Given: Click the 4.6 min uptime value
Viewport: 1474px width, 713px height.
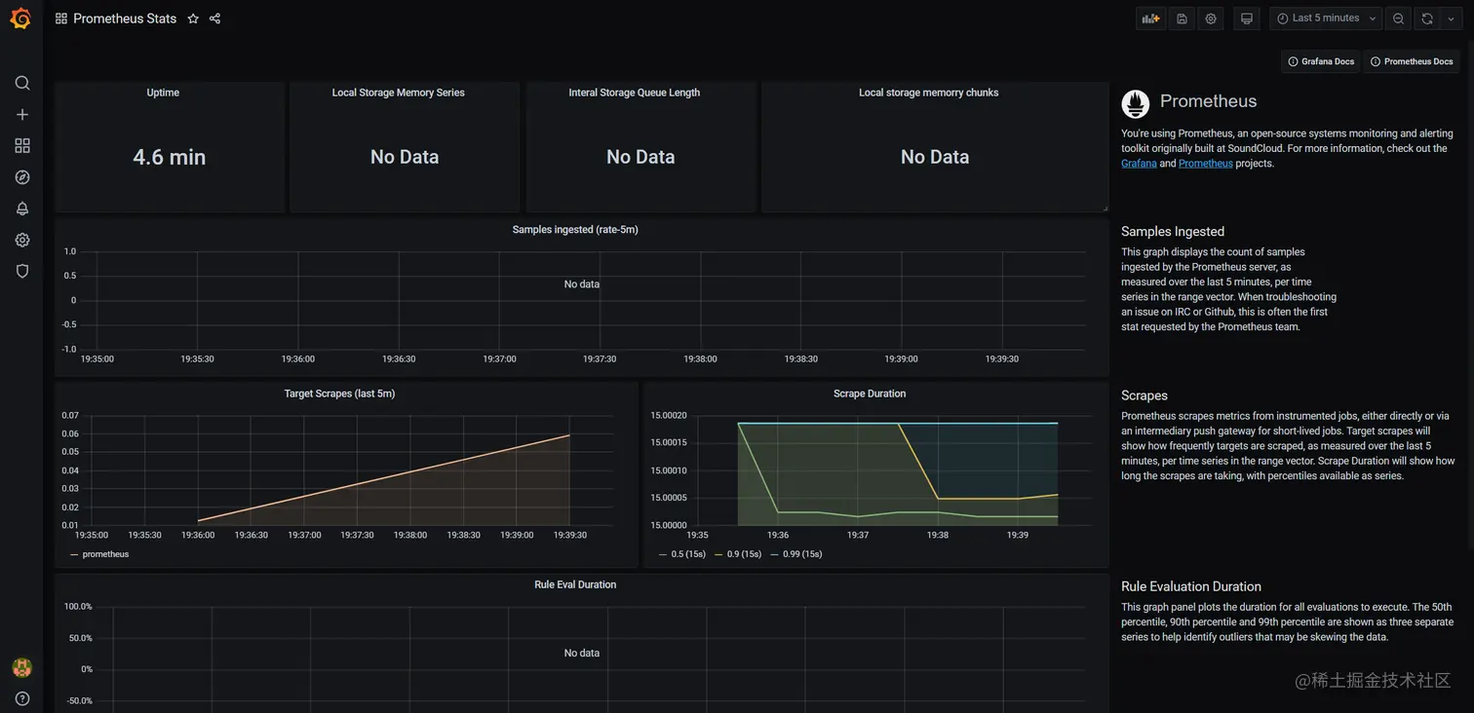Looking at the screenshot, I should click(170, 157).
